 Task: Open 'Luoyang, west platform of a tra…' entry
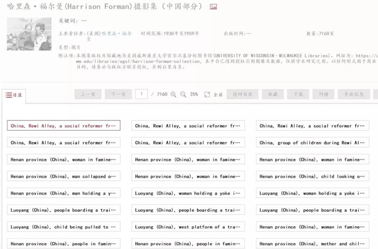pos(188,227)
